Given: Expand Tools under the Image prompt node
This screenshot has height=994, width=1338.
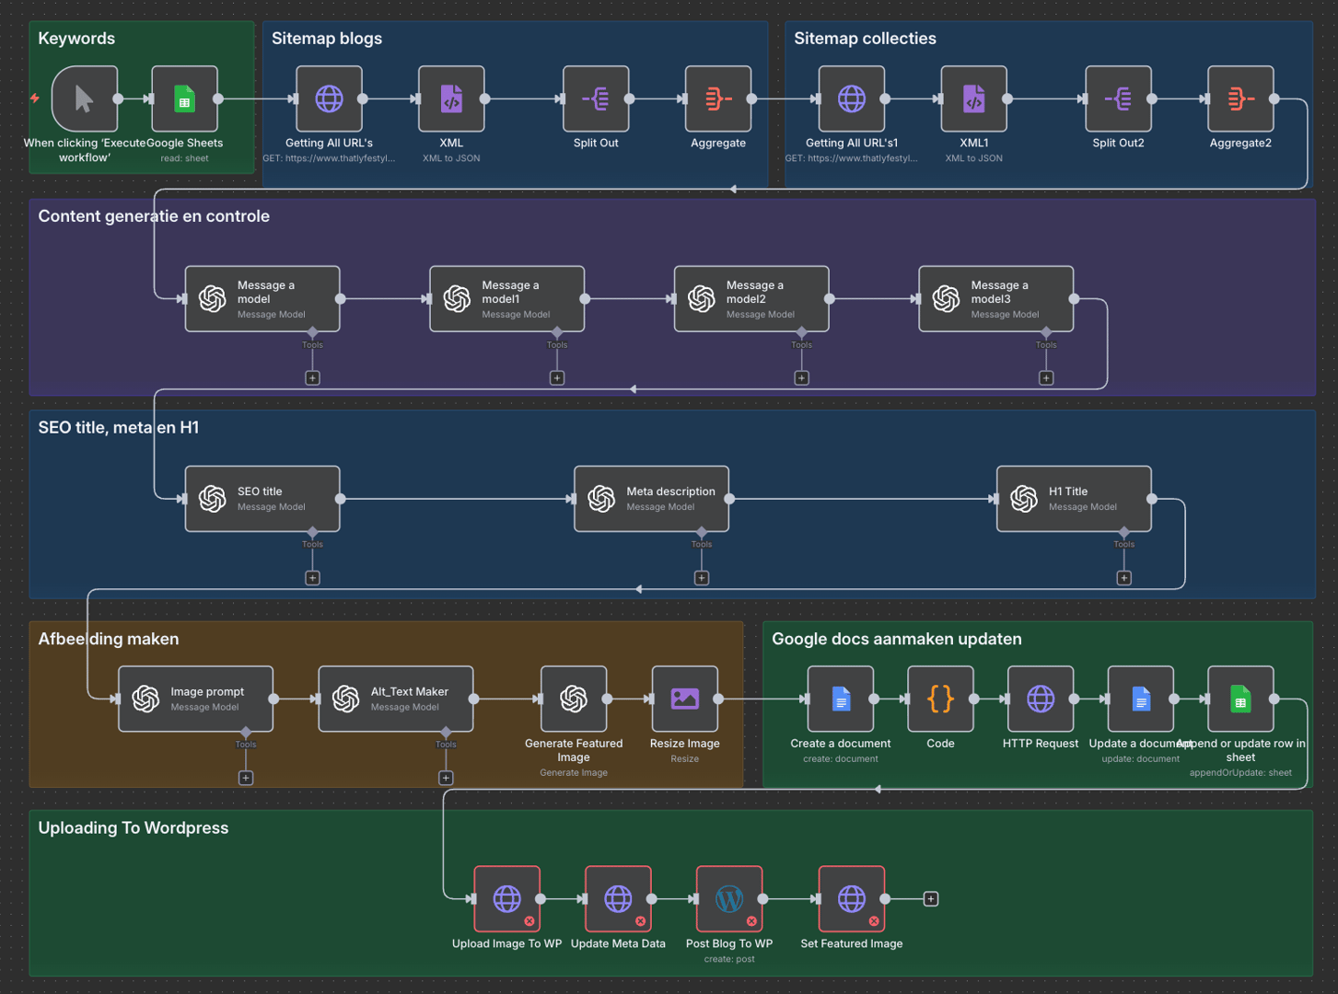Looking at the screenshot, I should click(x=246, y=777).
